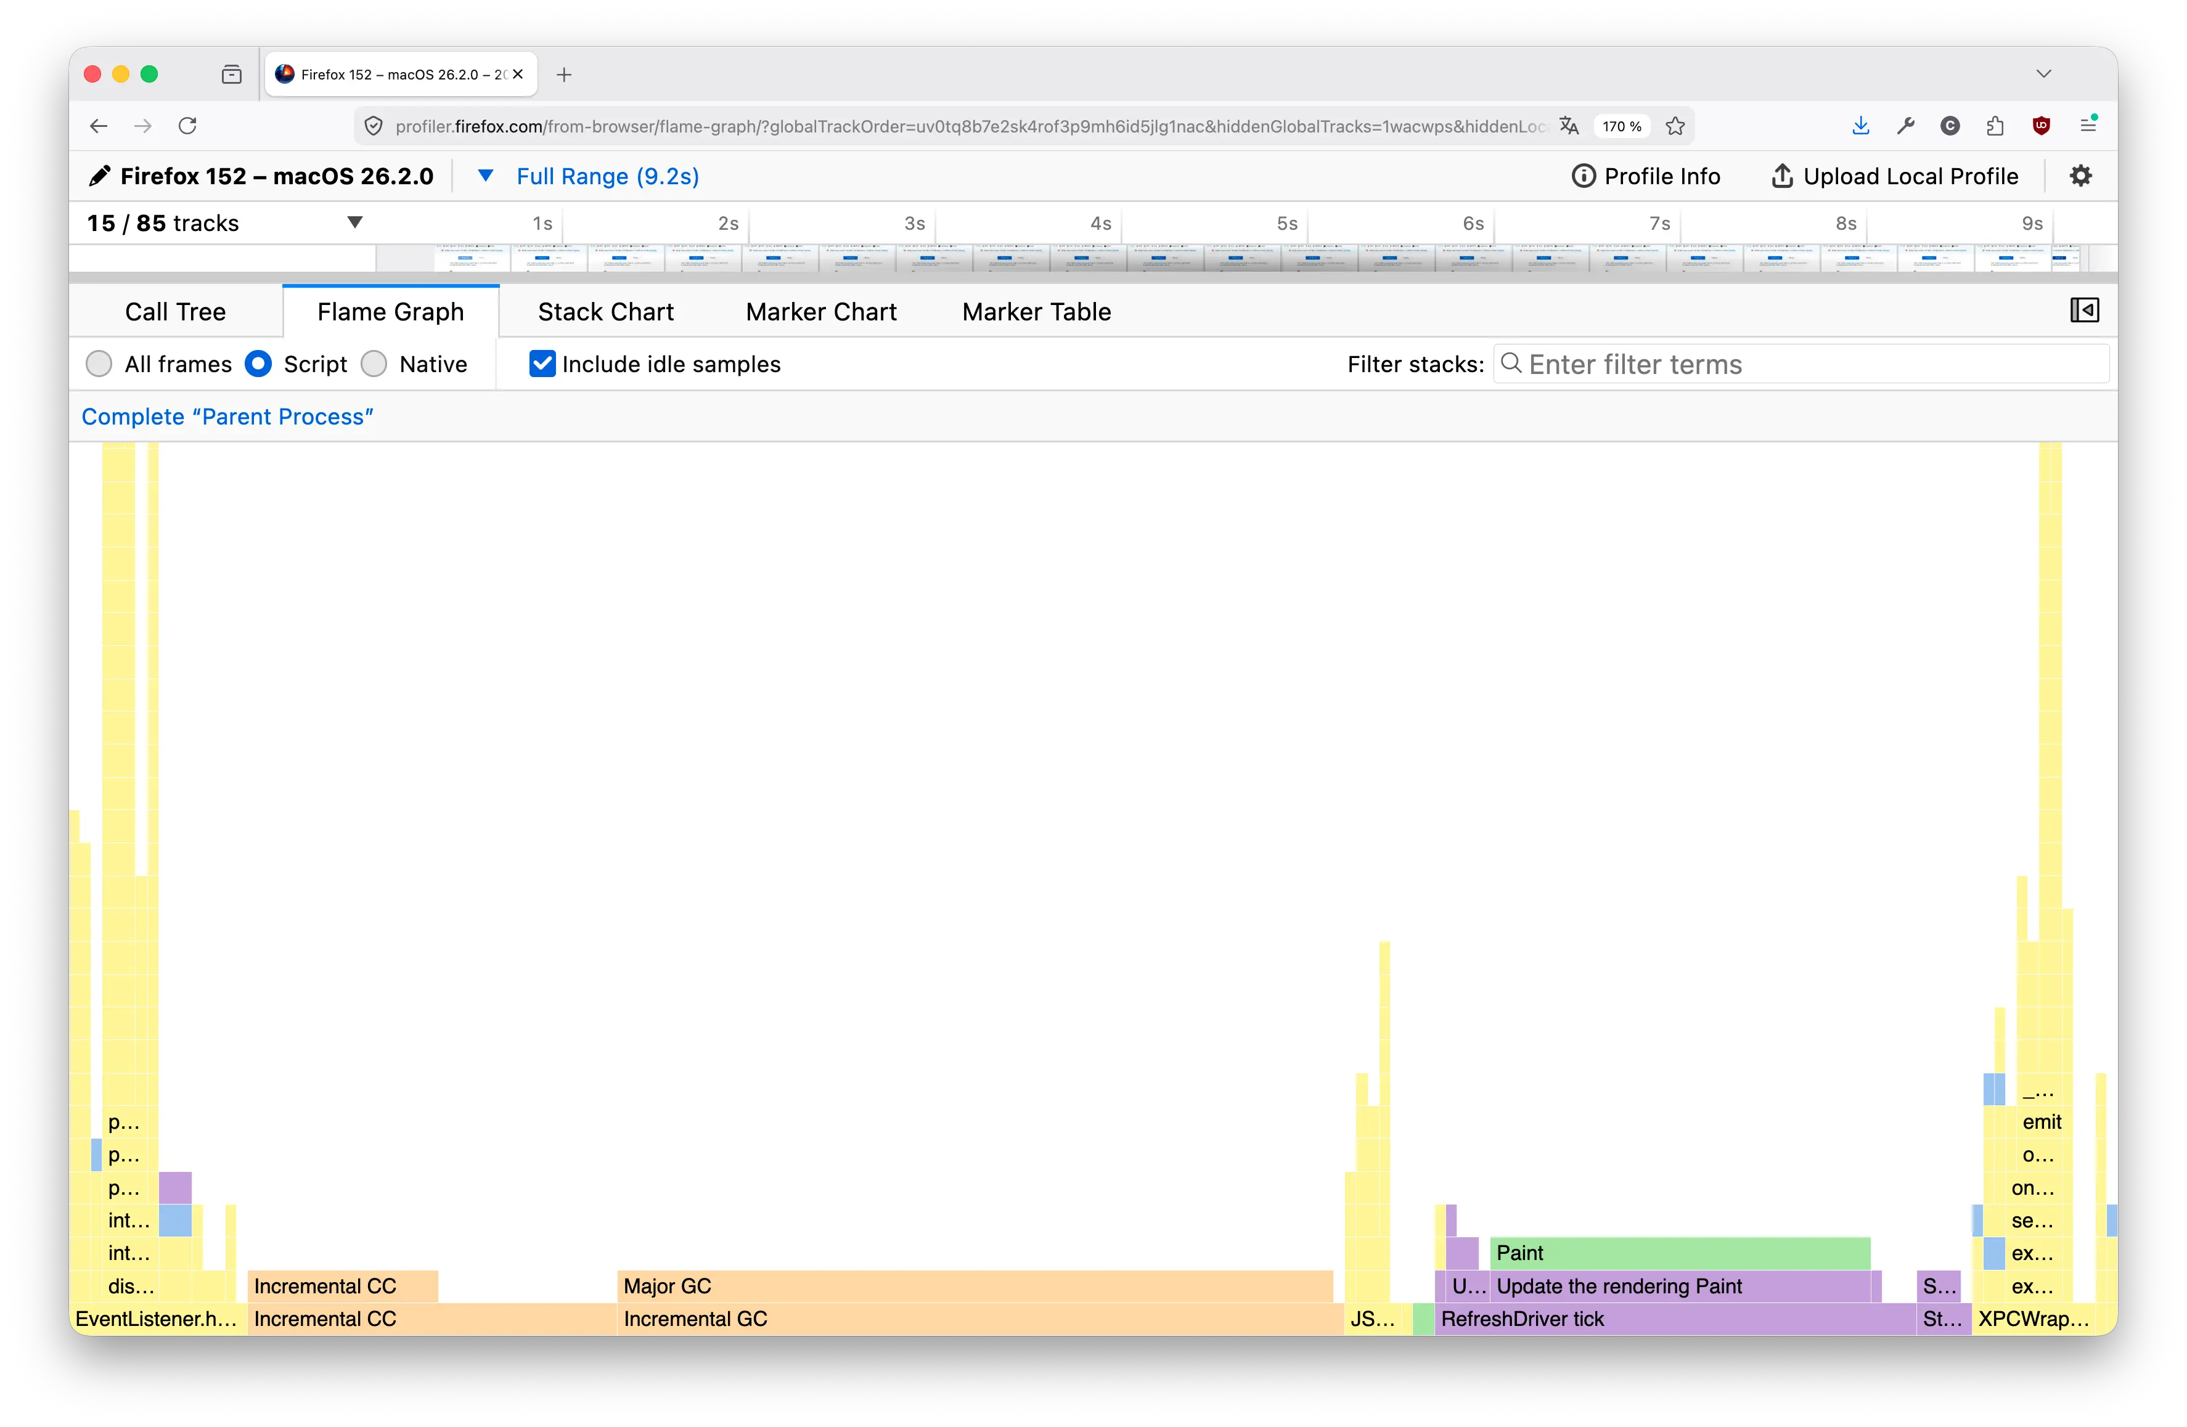Click the 5s timeline ruler mark
The height and width of the screenshot is (1427, 2187).
tap(1286, 223)
